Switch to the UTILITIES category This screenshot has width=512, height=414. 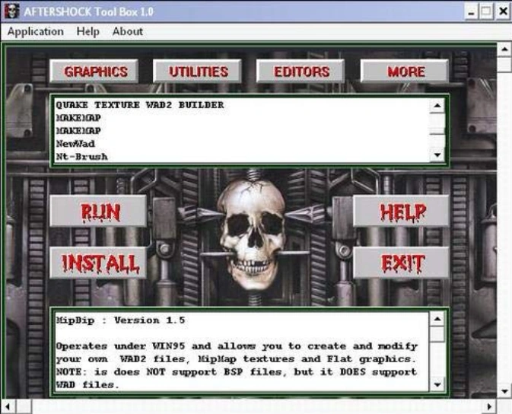pyautogui.click(x=197, y=72)
